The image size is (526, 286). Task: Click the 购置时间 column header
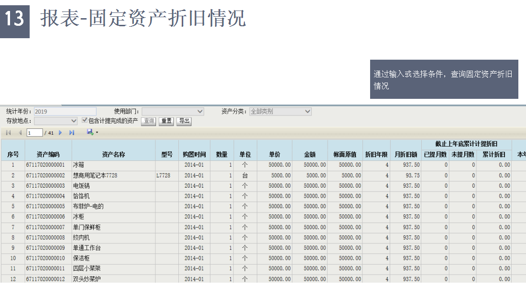(194, 154)
